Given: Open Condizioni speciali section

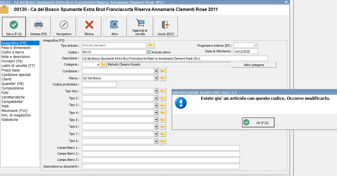Looking at the screenshot, I should (16, 75).
